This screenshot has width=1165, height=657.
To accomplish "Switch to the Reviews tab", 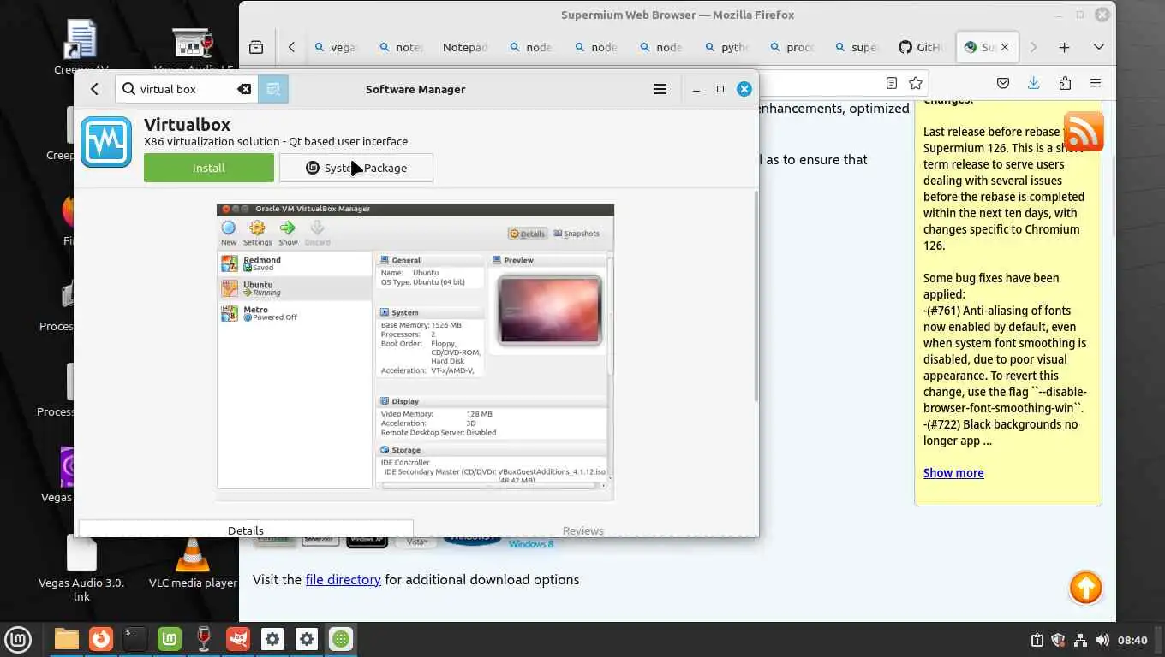I will (582, 530).
